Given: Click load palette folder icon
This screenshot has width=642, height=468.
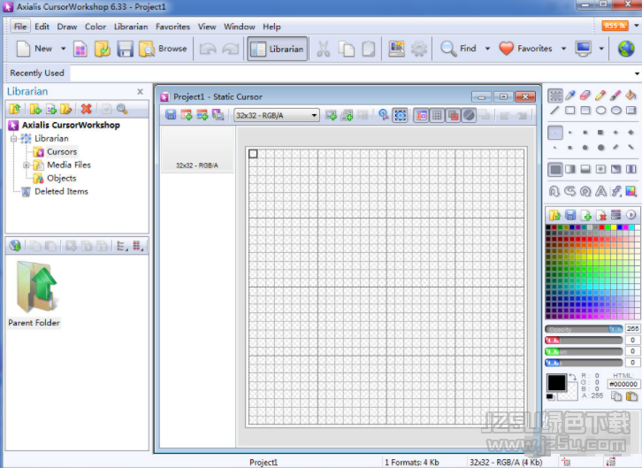Looking at the screenshot, I should tap(554, 215).
